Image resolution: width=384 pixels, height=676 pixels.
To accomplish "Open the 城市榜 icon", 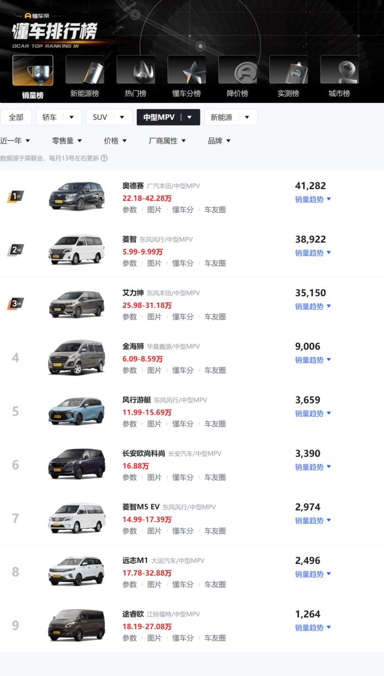I will [340, 70].
